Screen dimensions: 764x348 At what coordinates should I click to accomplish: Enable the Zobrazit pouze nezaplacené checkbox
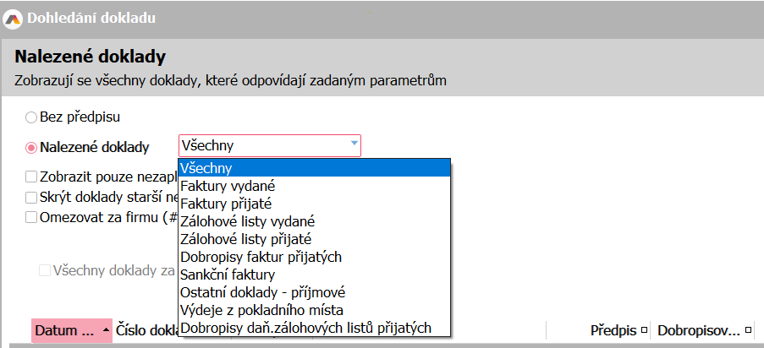coord(31,177)
